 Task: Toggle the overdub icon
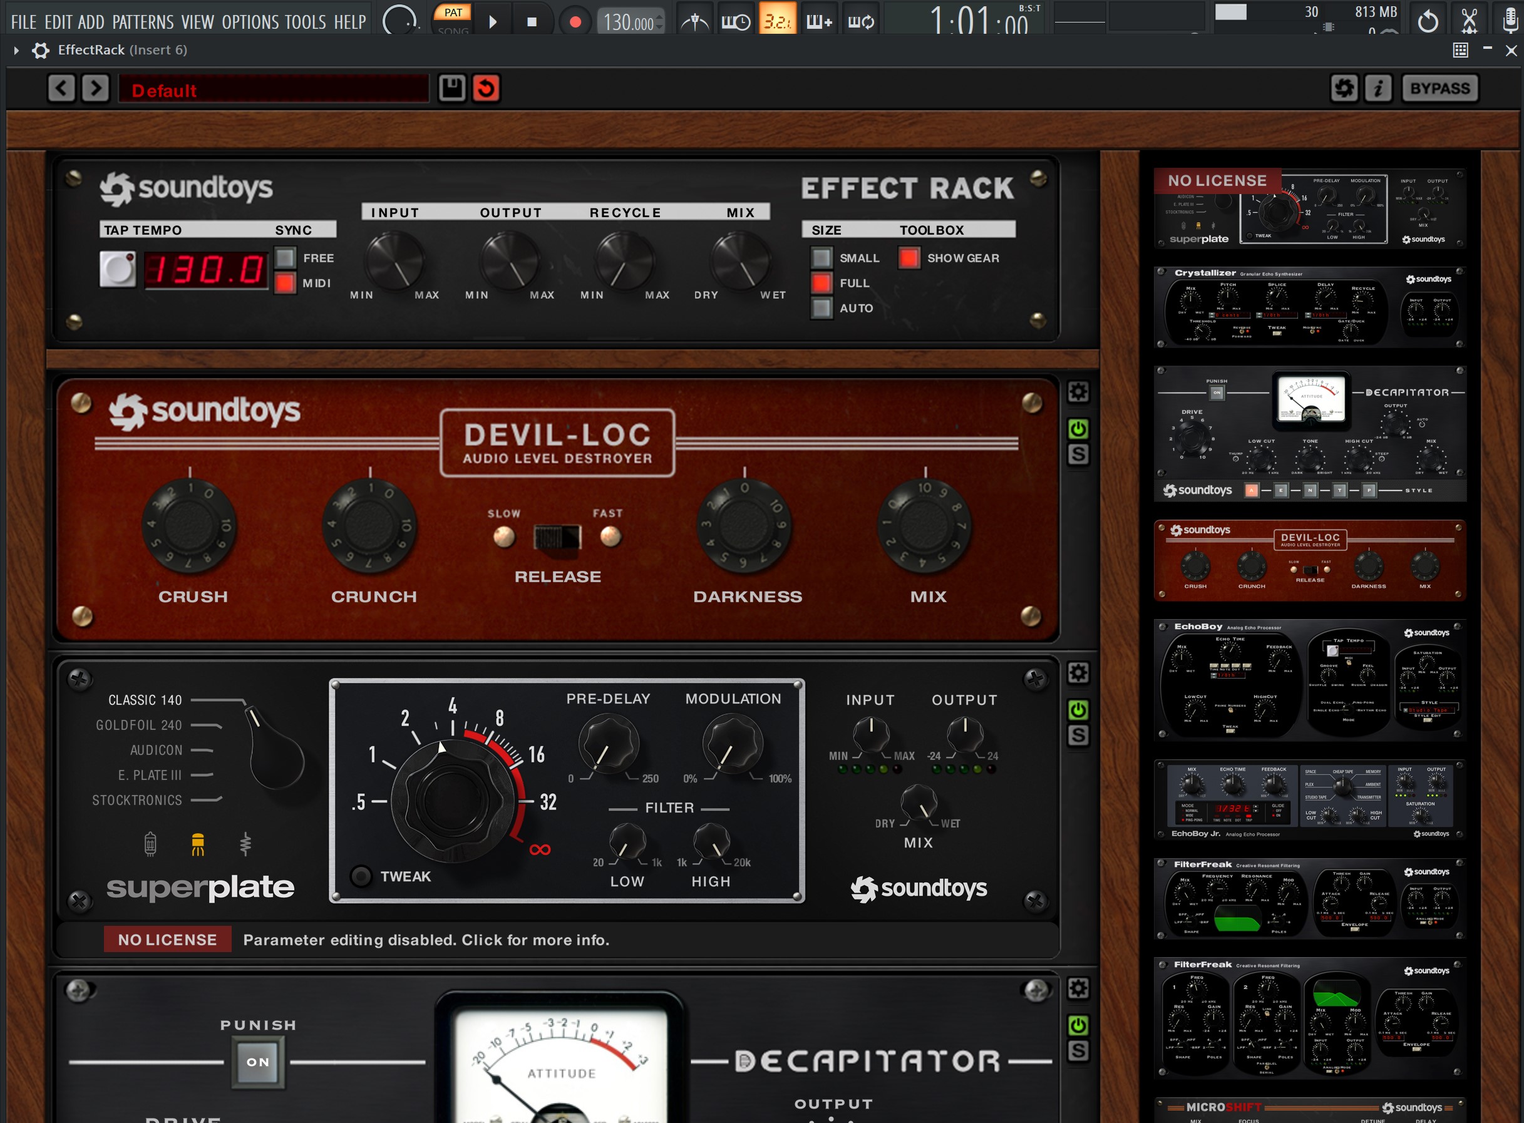click(x=819, y=21)
